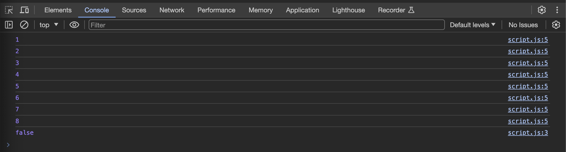Activate the inspect element picker icon
566x152 pixels.
click(x=9, y=10)
